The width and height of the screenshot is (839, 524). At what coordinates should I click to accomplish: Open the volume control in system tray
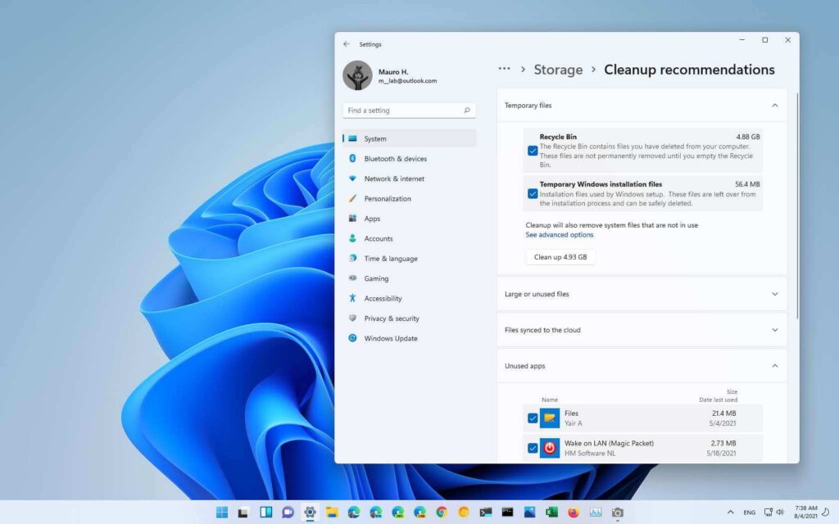pos(780,513)
